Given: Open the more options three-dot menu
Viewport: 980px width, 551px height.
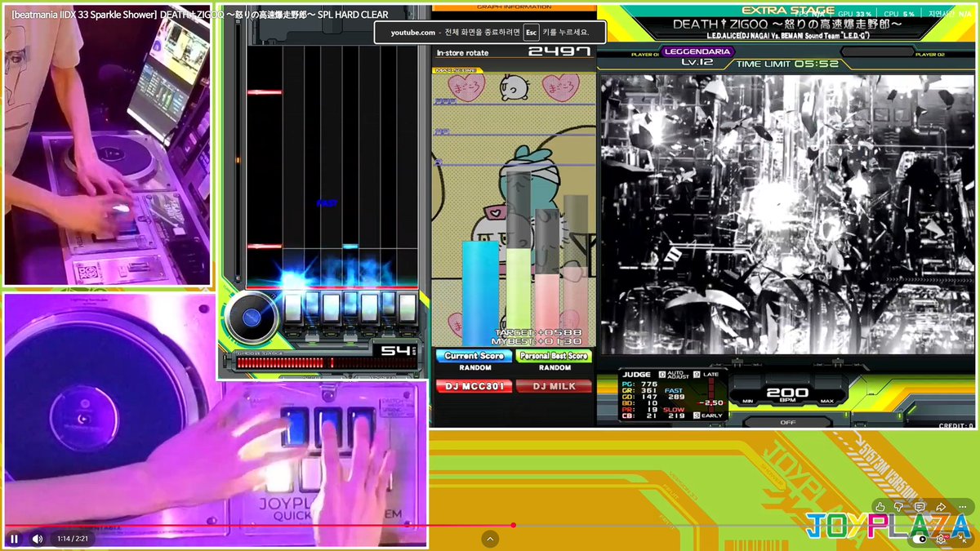Looking at the screenshot, I should 961,506.
